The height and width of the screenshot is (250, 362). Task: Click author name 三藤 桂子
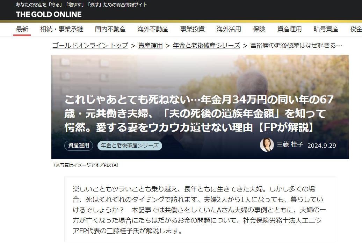[x=290, y=144]
